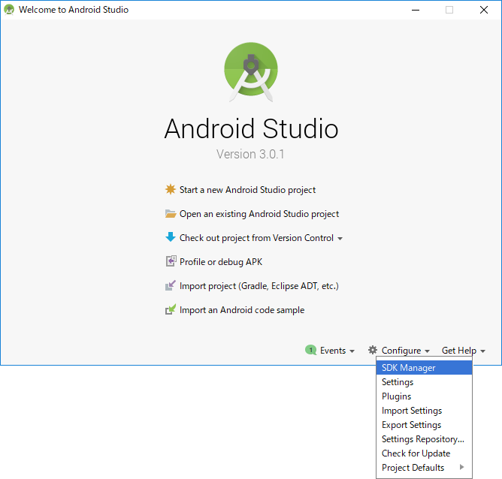This screenshot has height=479, width=502.
Task: Close the Welcome to Android Studio window
Action: tap(484, 10)
